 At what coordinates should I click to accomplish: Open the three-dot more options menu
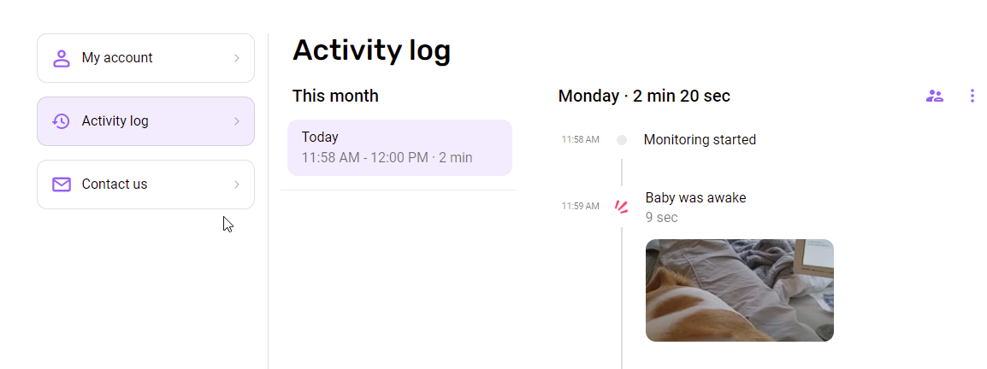tap(972, 96)
